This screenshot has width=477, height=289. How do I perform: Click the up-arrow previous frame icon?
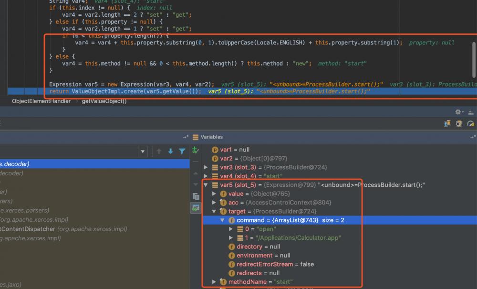159,151
